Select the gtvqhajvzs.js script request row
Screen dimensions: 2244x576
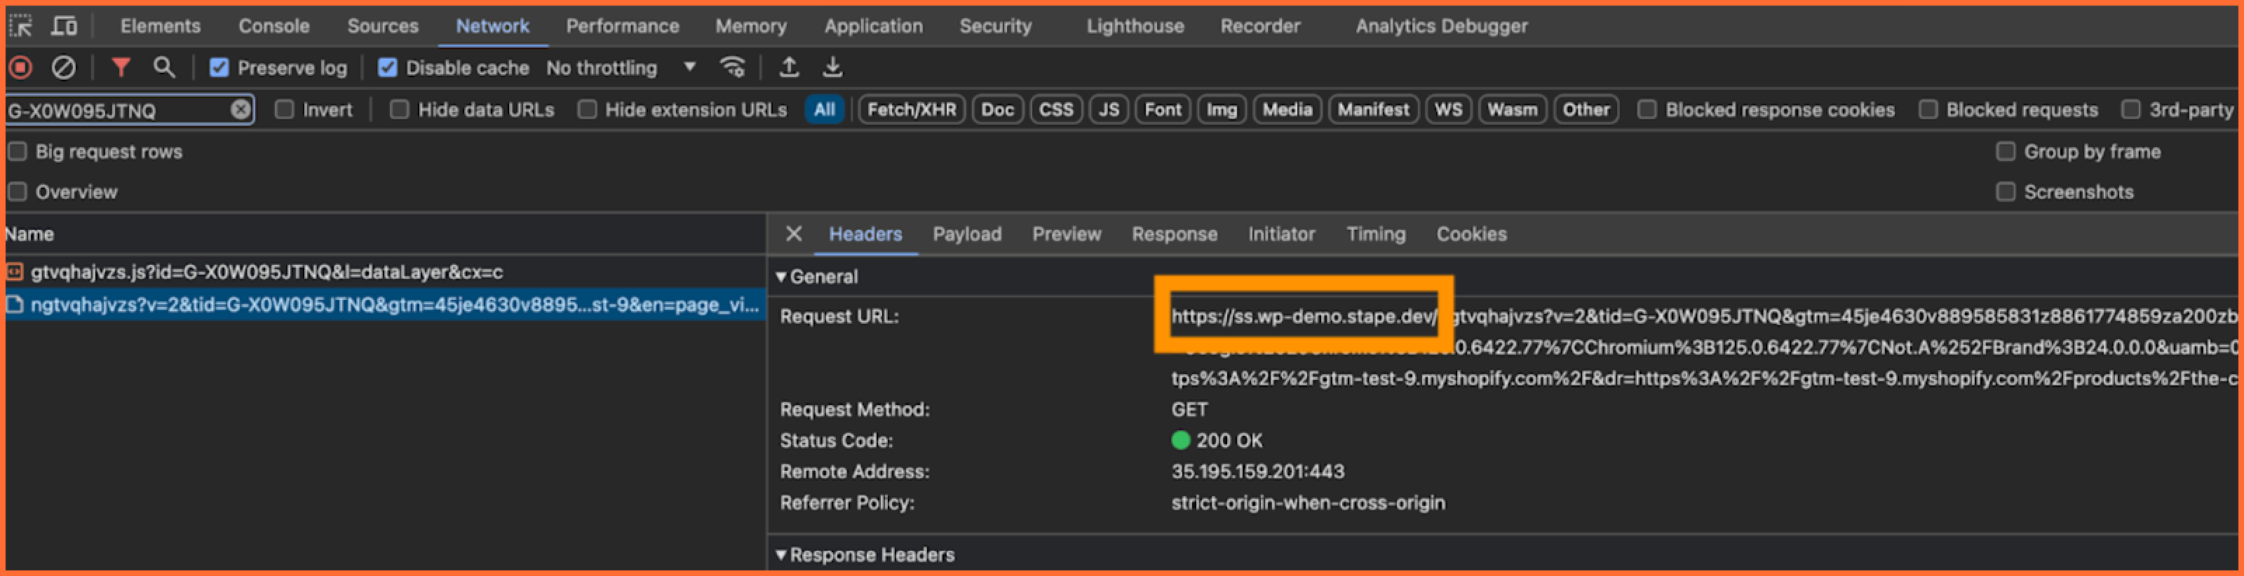(x=384, y=273)
